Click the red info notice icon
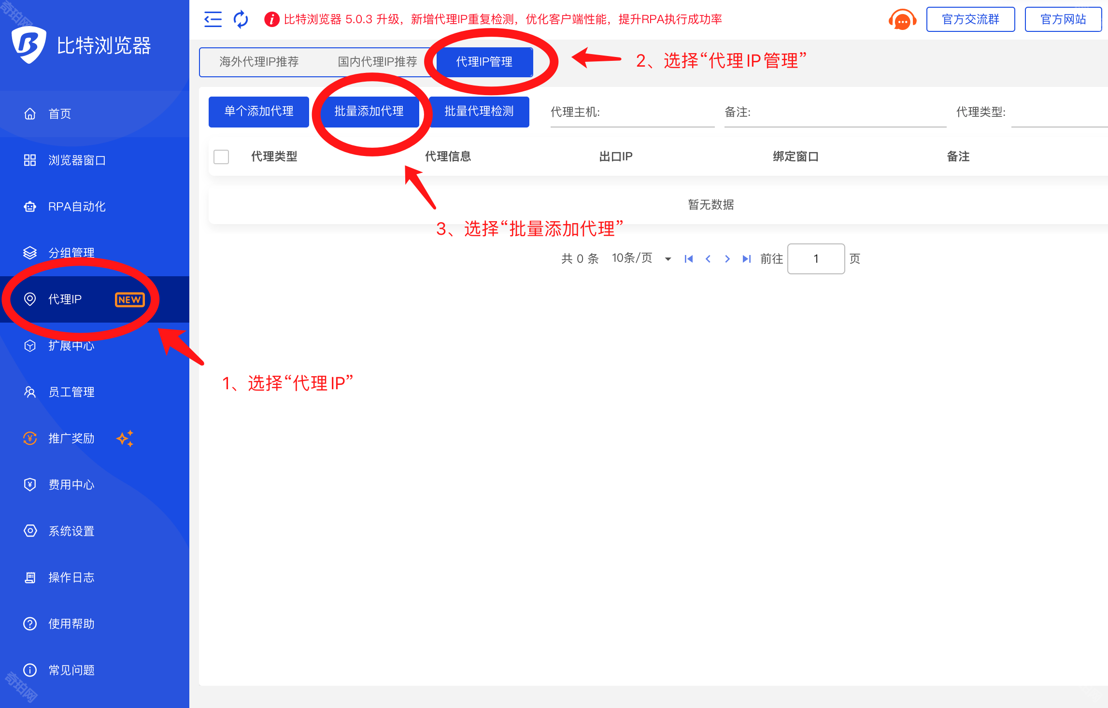Image resolution: width=1108 pixels, height=708 pixels. coord(272,19)
